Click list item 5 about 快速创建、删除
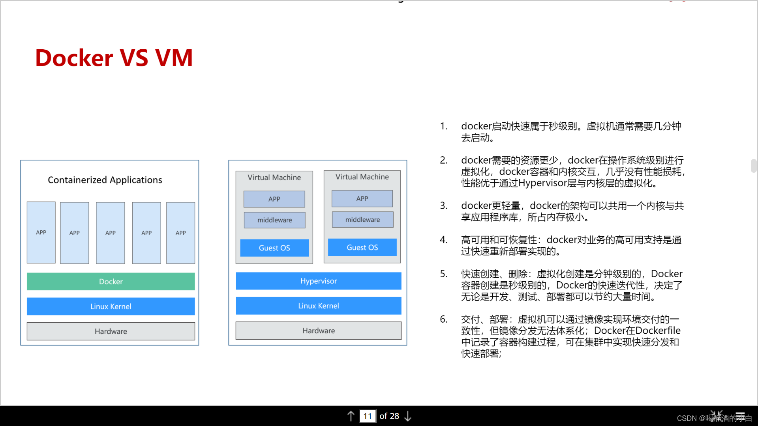The image size is (758, 426). click(572, 285)
